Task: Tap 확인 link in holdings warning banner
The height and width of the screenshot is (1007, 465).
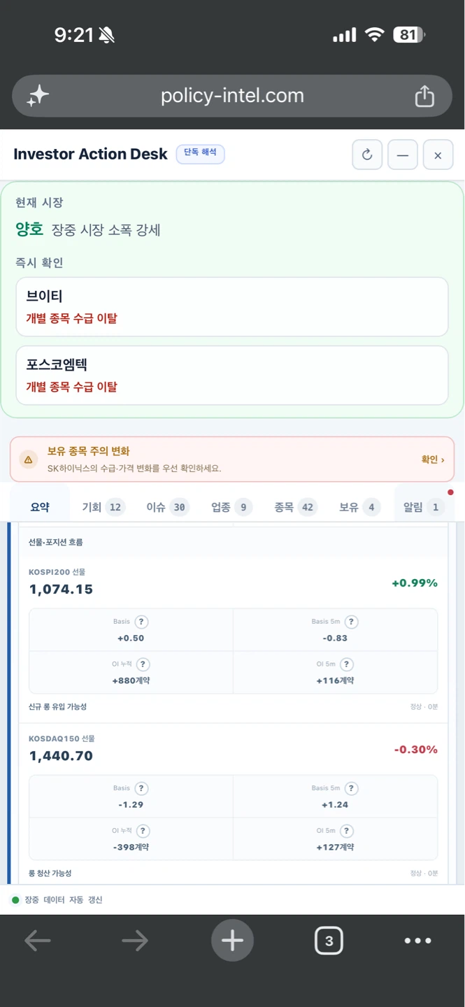Action: (432, 459)
